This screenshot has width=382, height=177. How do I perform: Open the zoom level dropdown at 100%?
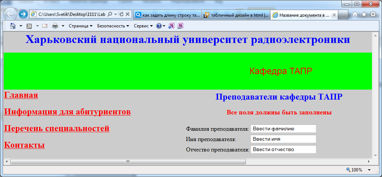pos(369,170)
